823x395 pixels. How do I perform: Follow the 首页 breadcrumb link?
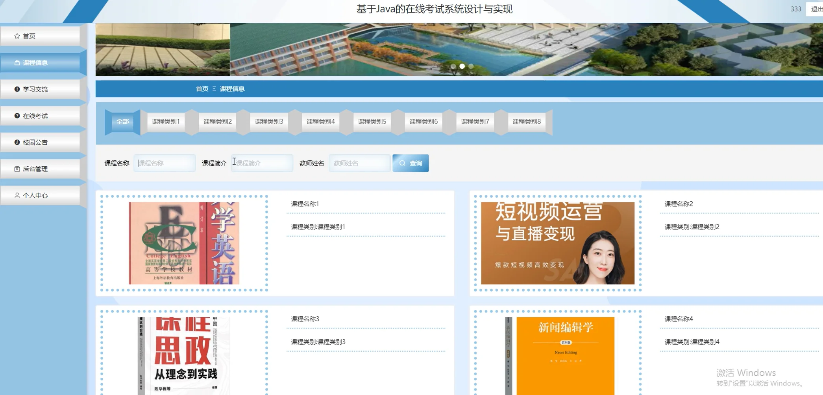point(202,89)
